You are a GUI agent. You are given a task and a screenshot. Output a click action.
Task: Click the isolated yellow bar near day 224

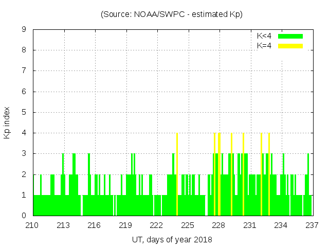pos(177,175)
